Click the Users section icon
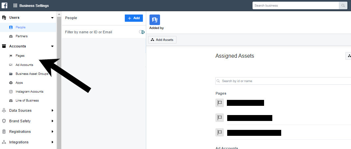The width and height of the screenshot is (351, 149). (4, 17)
